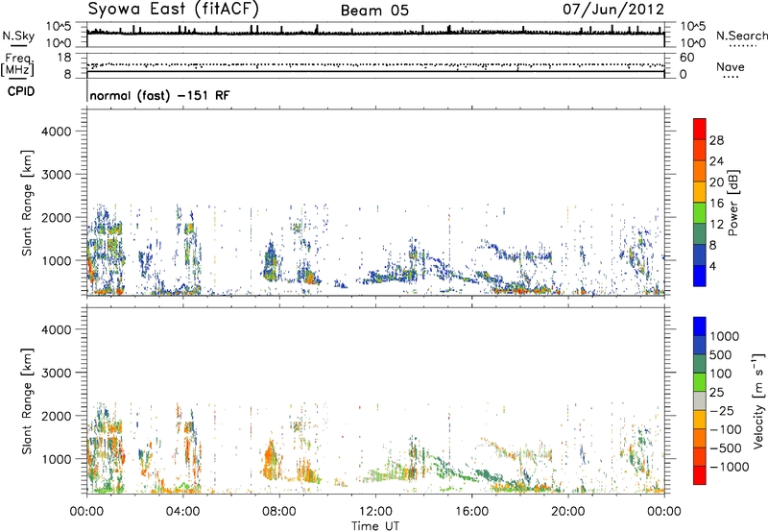Viewport: 768px width, 532px height.
Task: Click the 'Freq. [MHz]' label
Action: pos(17,65)
